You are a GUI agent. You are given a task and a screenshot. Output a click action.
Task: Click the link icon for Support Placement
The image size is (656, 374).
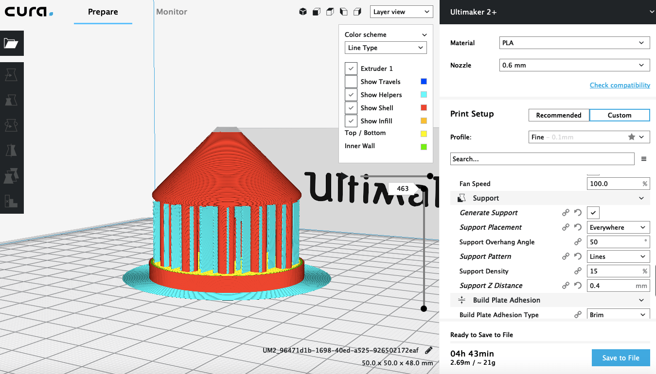click(566, 227)
